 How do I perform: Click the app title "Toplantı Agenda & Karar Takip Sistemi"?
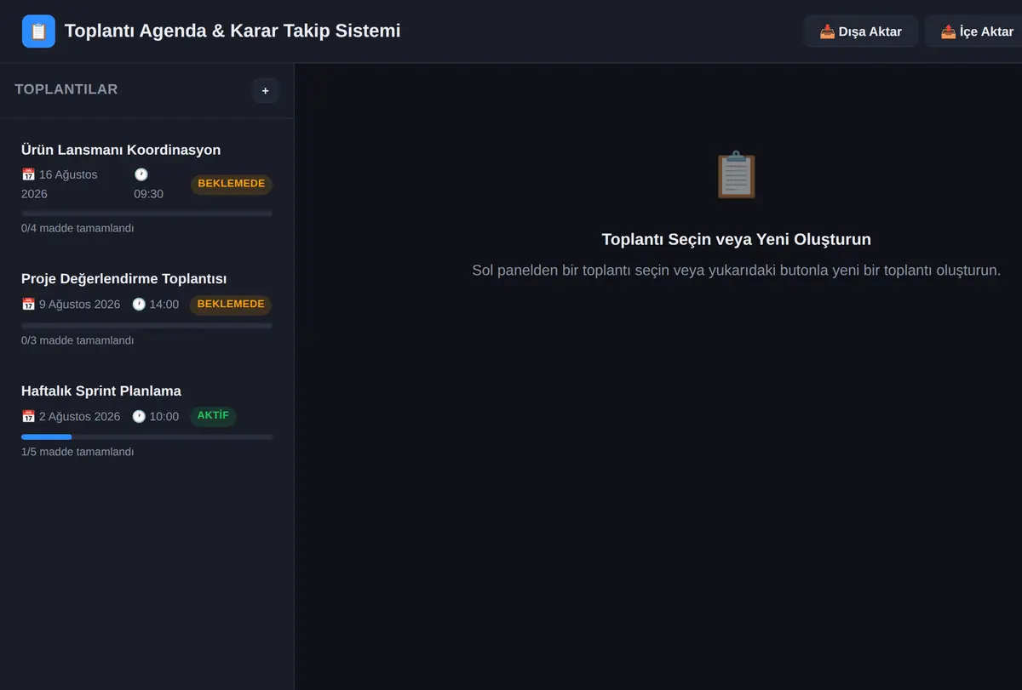click(233, 31)
